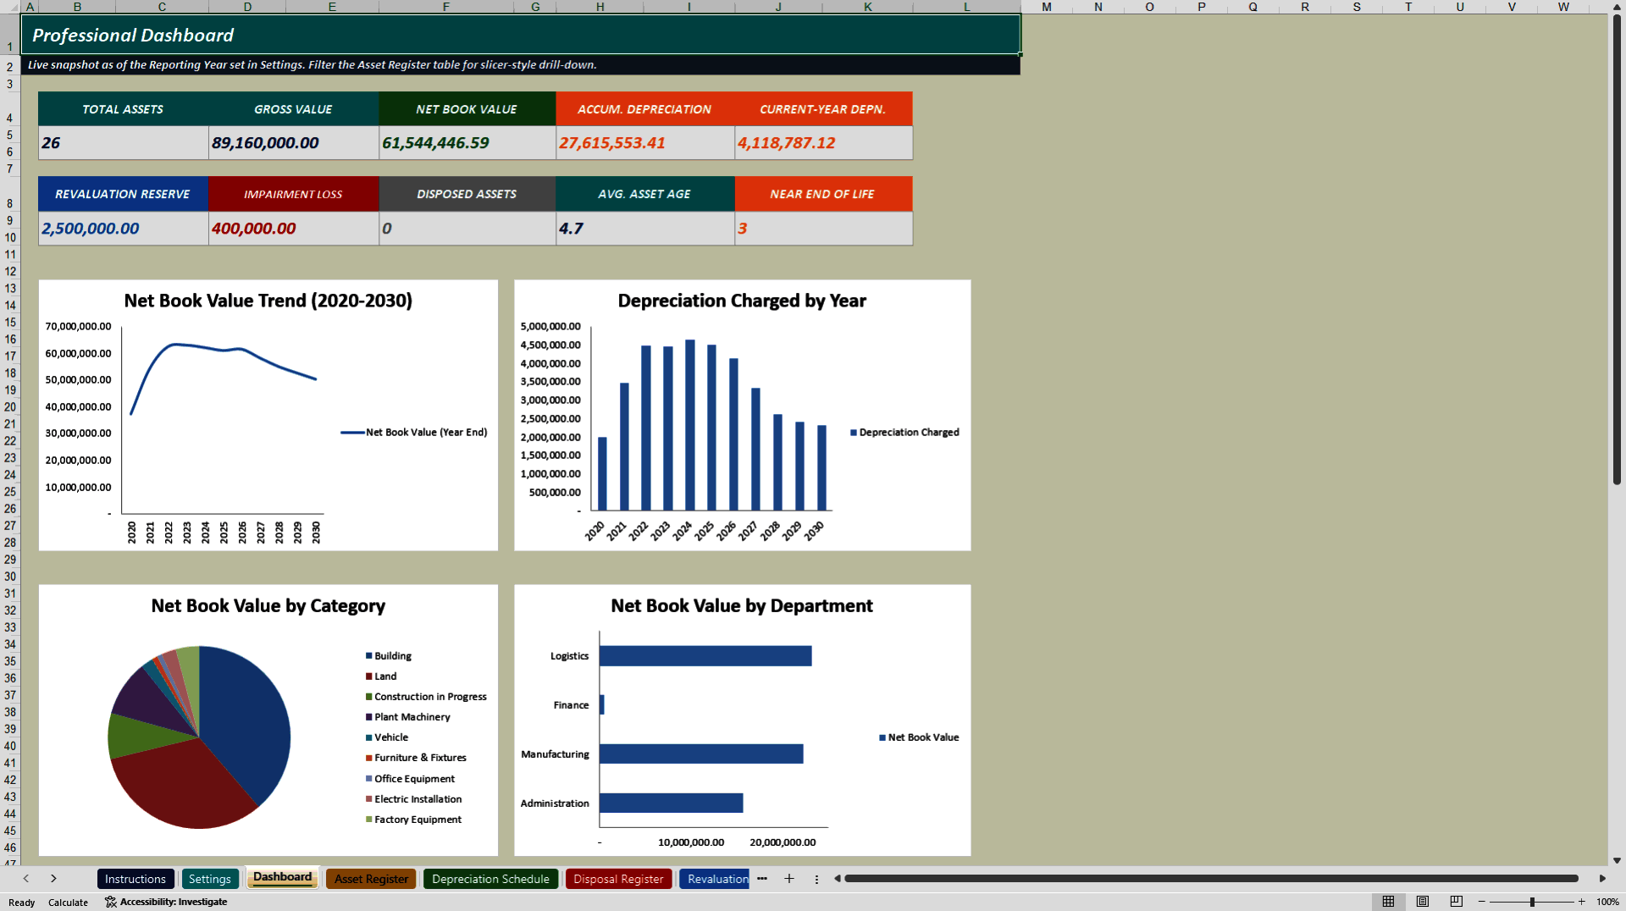
Task: Click the 2024 bar in depreciation chart
Action: point(690,425)
